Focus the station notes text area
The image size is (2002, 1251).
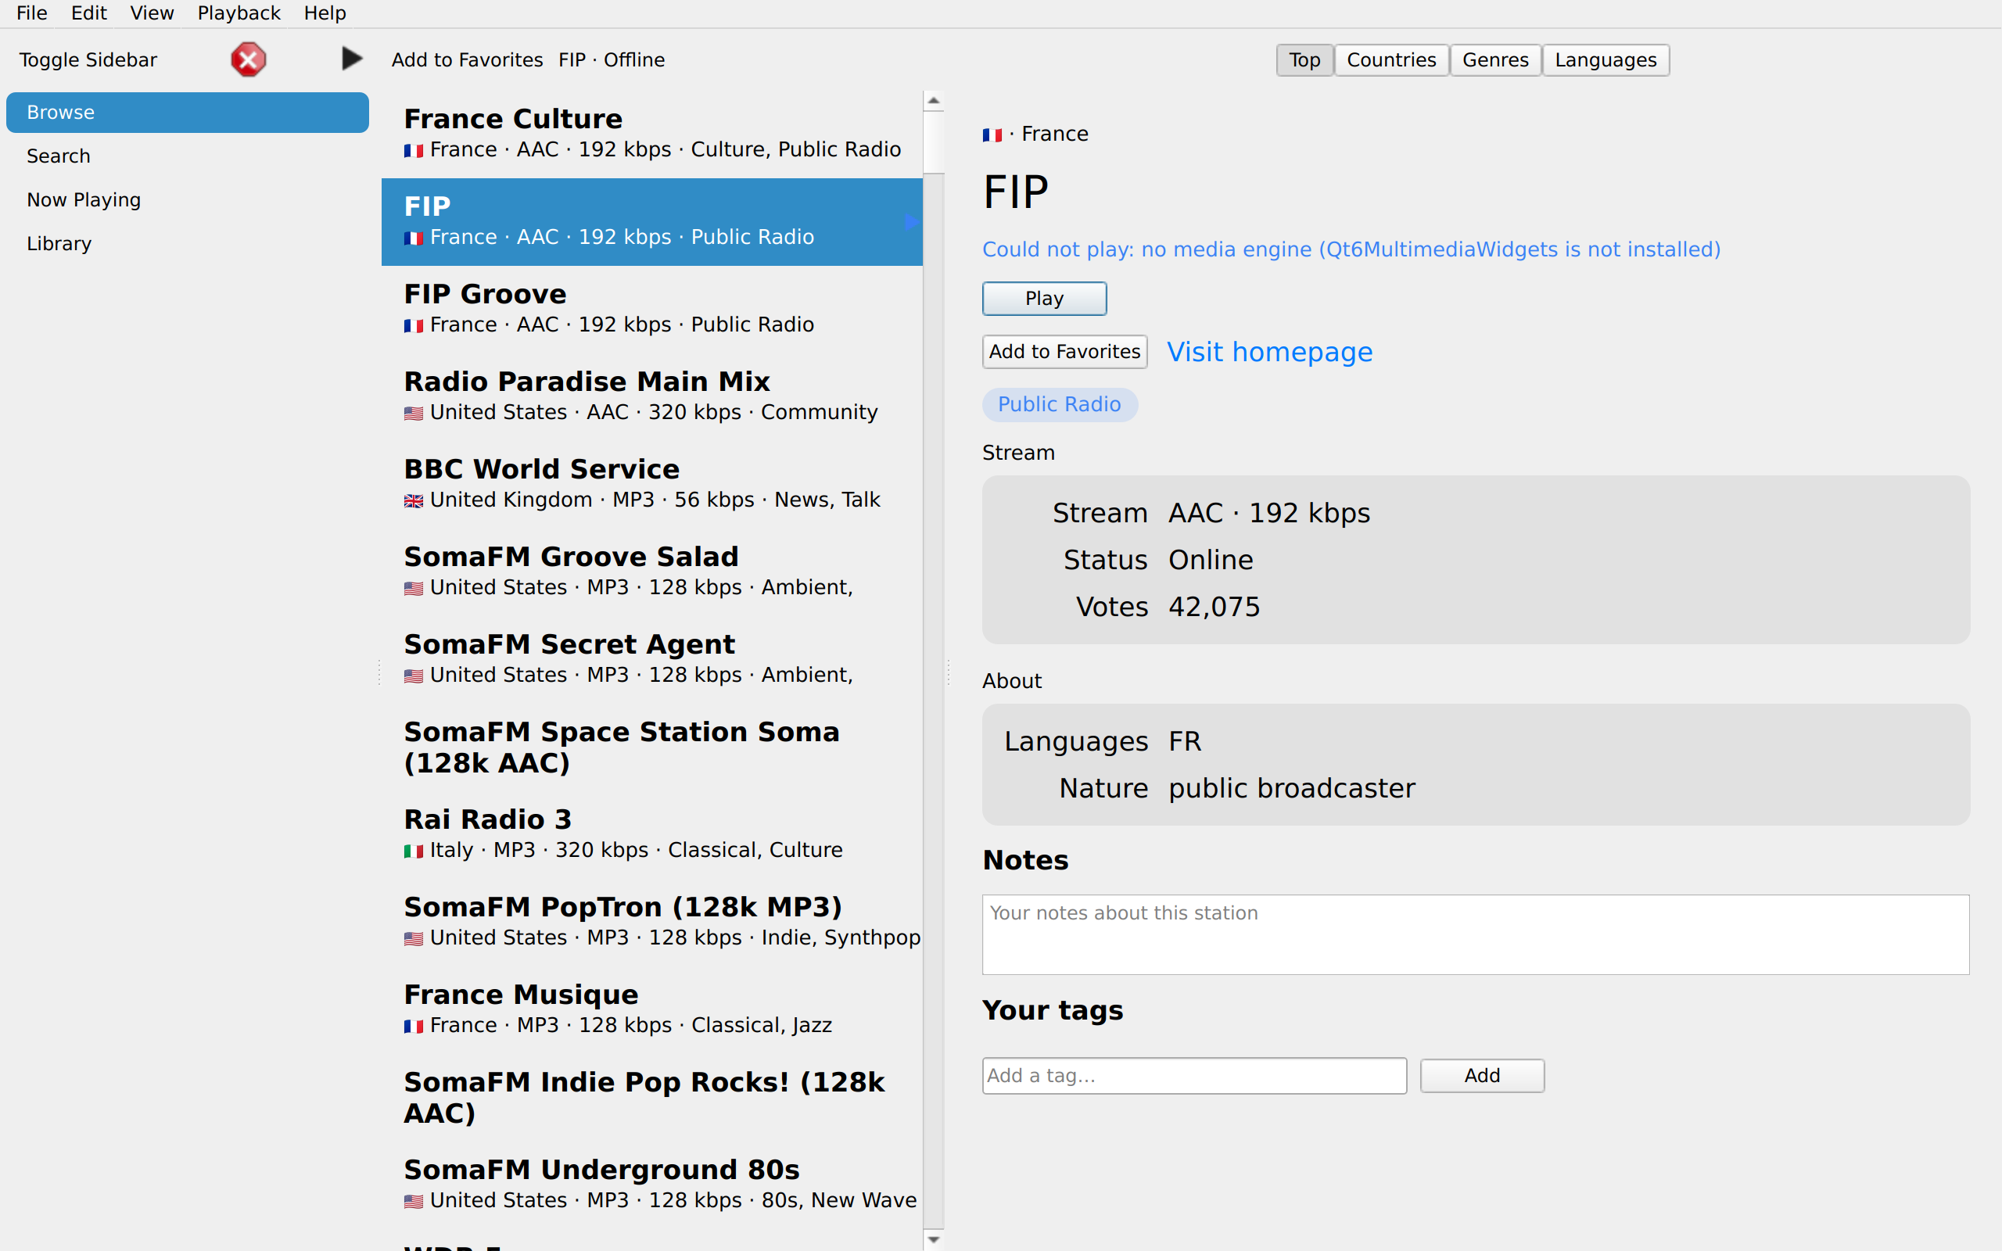1476,934
